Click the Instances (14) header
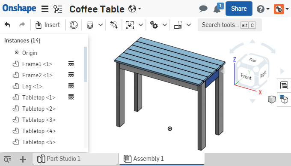Screen dimensions: 291x166 pos(22,40)
